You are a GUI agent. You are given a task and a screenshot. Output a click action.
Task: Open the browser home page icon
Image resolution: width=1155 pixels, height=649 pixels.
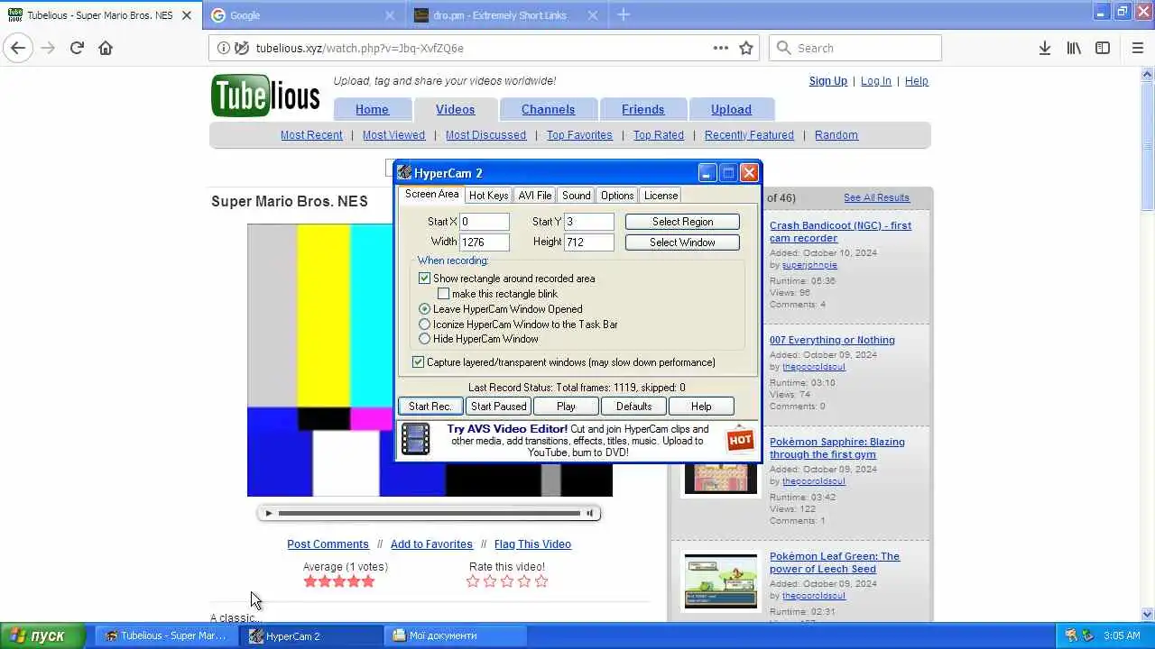coord(106,48)
